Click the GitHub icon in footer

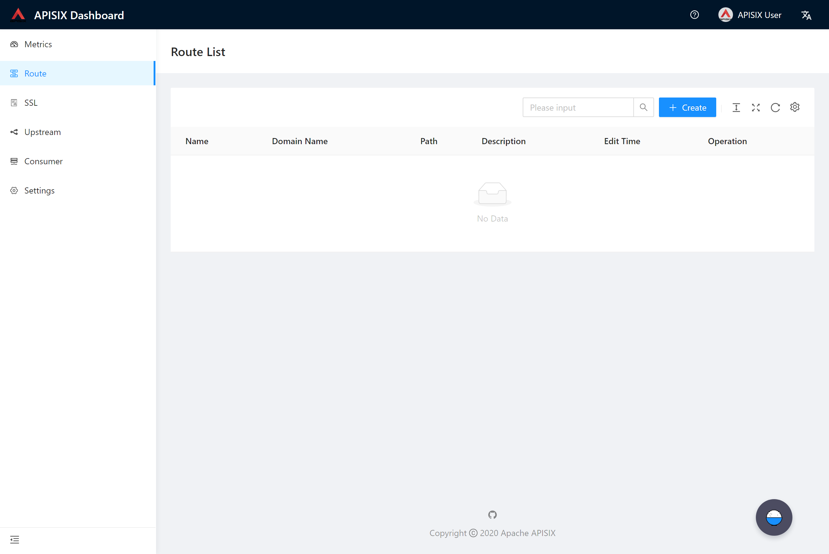click(x=492, y=515)
